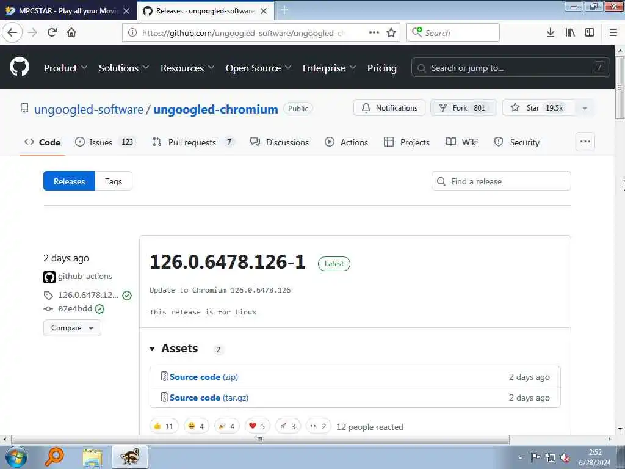The width and height of the screenshot is (625, 469).
Task: Click the laugh reaction with 4
Action: 197,426
